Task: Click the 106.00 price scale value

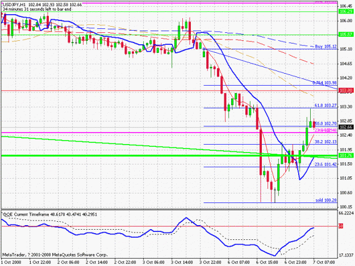Action: 346,20
